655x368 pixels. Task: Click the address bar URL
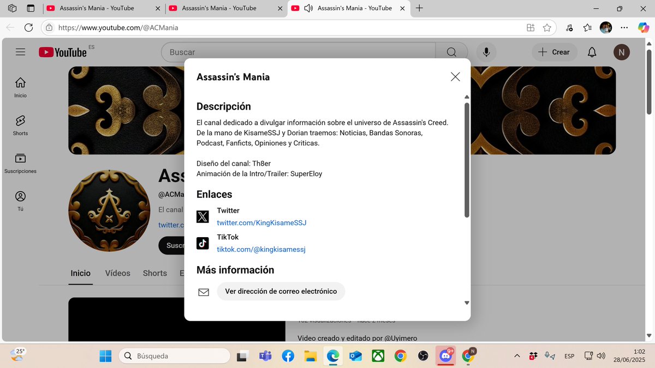pyautogui.click(x=118, y=28)
